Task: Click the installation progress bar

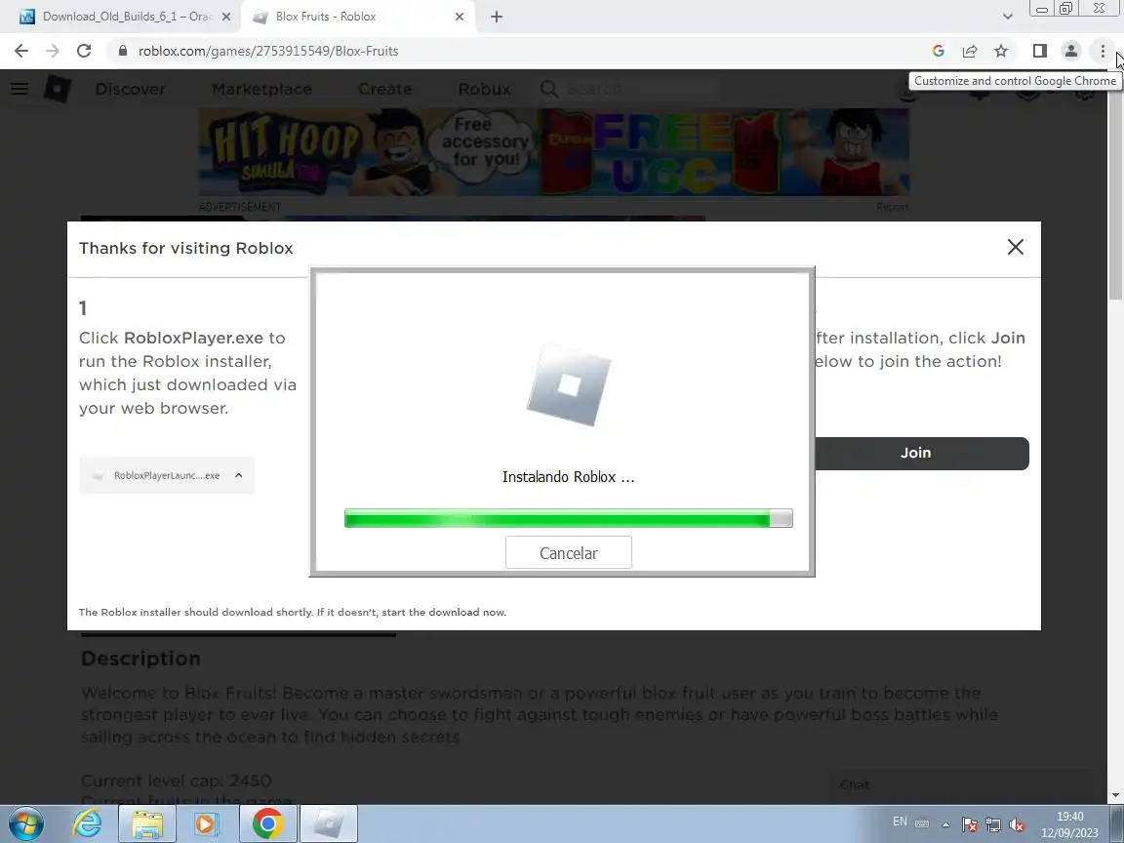Action: 569,518
